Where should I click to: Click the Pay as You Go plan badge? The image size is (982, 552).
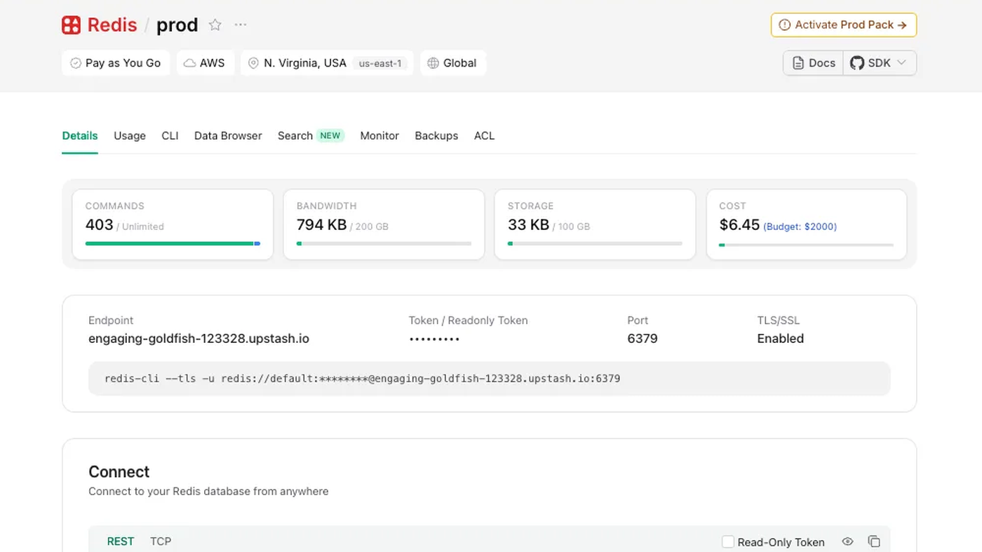(116, 63)
